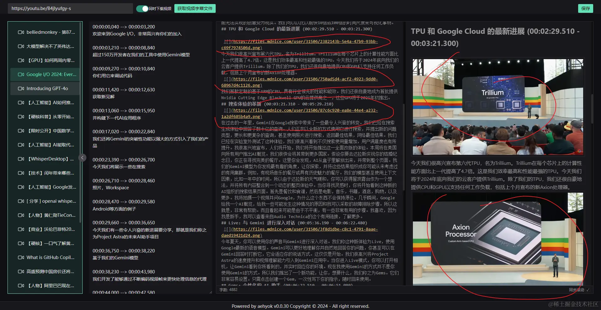601x310 pixels.
Task: Click video icon beside 大模型解决不了英伟达 item
Action: (21, 46)
